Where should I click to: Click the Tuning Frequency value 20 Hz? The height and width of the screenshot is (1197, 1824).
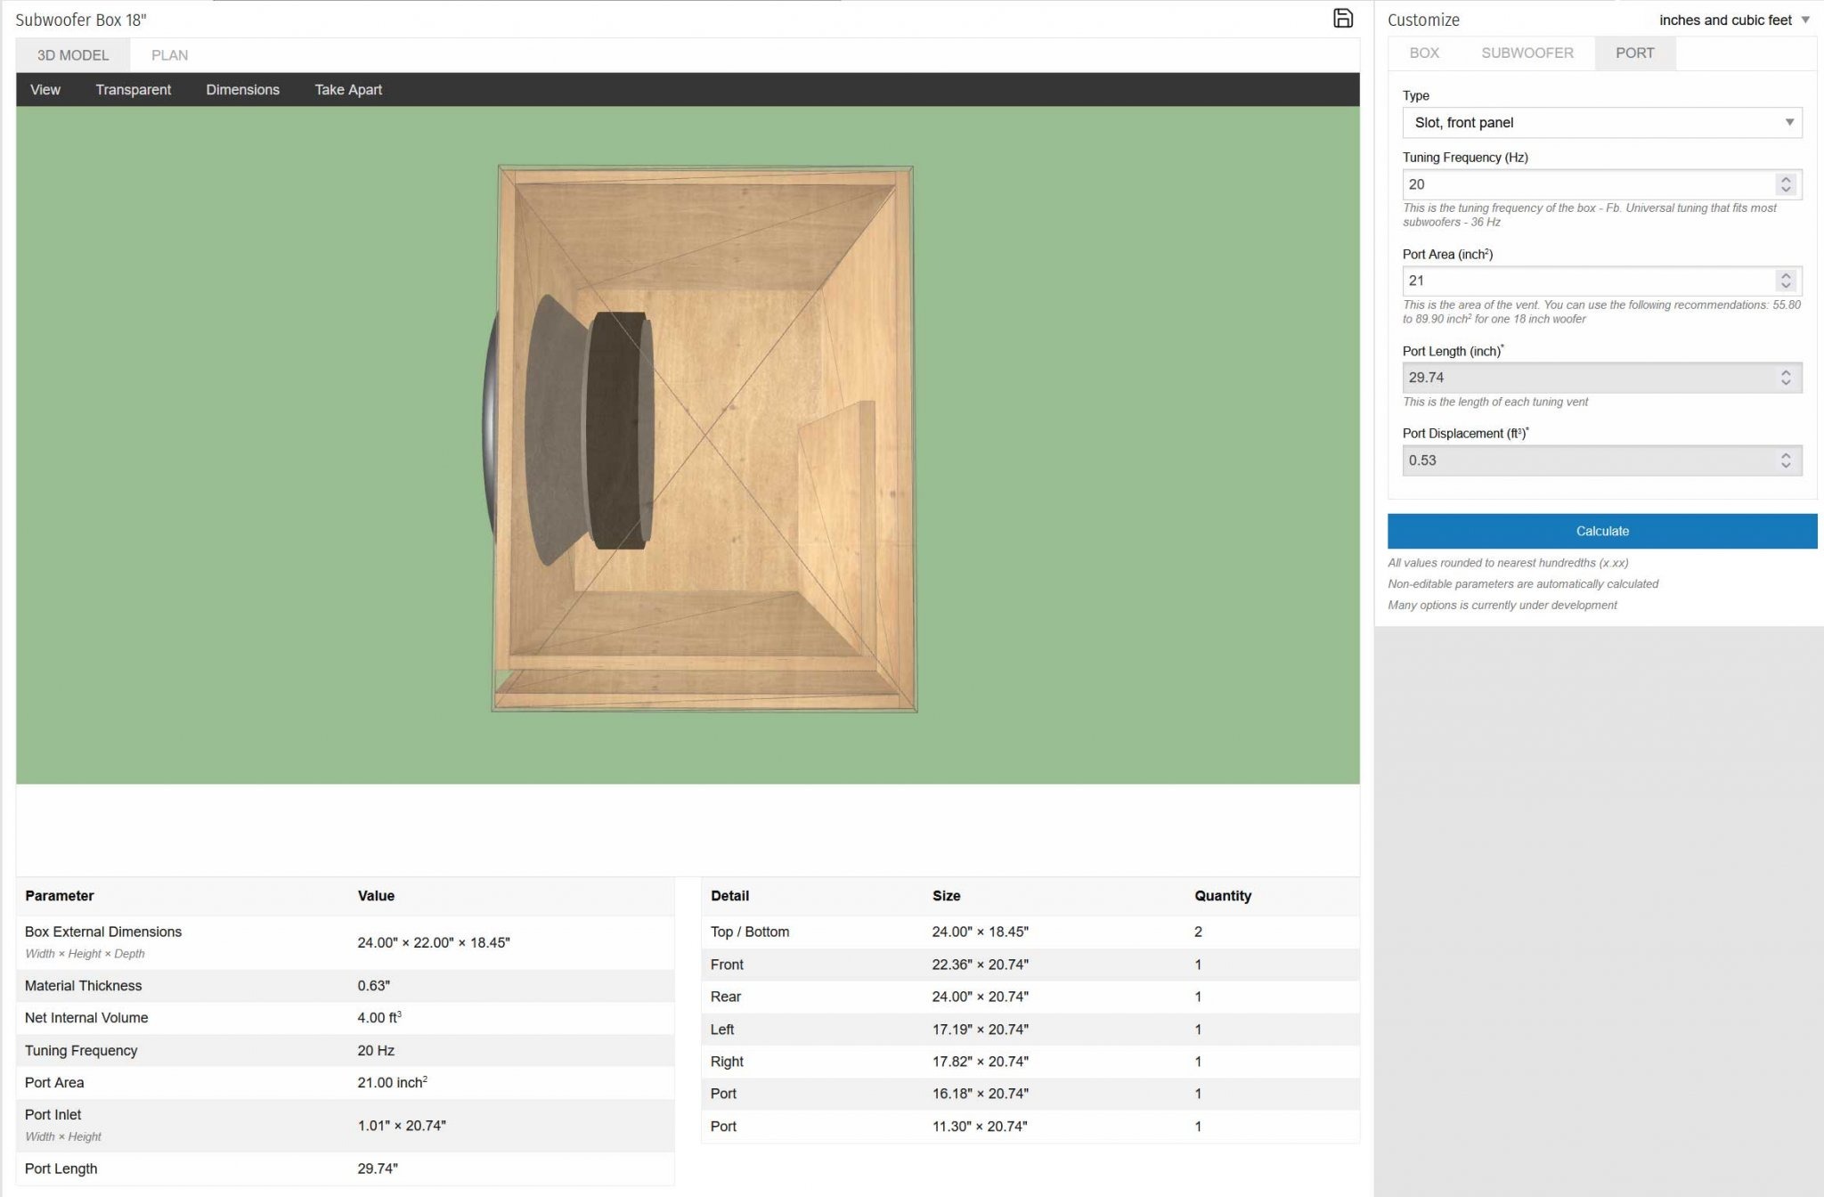point(376,1051)
